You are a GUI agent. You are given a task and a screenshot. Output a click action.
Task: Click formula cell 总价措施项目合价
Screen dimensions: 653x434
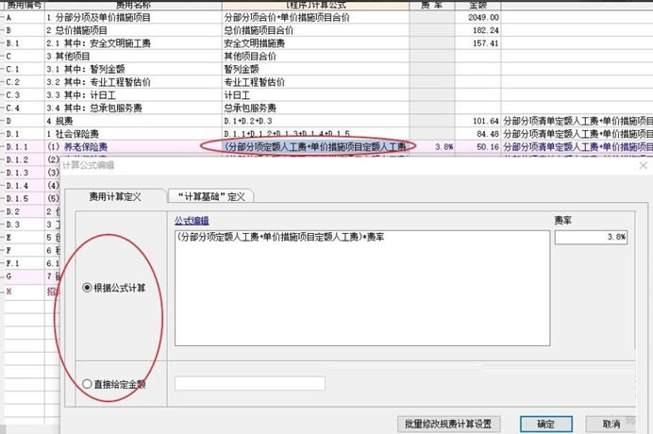click(x=315, y=30)
